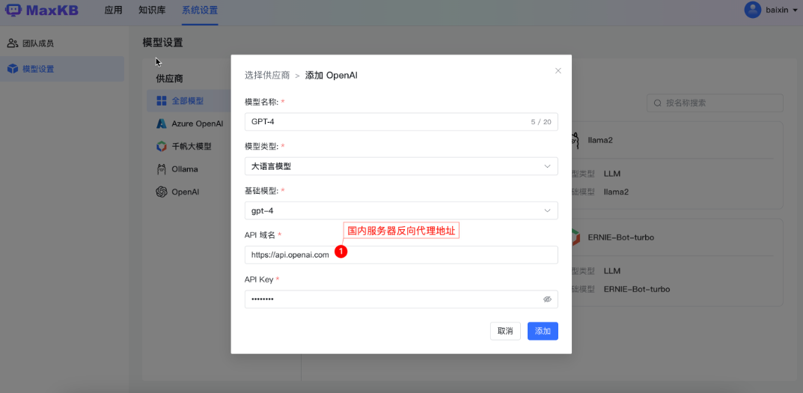The width and height of the screenshot is (803, 393).
Task: Go back via 选择供应商 breadcrumb link
Action: (x=266, y=76)
